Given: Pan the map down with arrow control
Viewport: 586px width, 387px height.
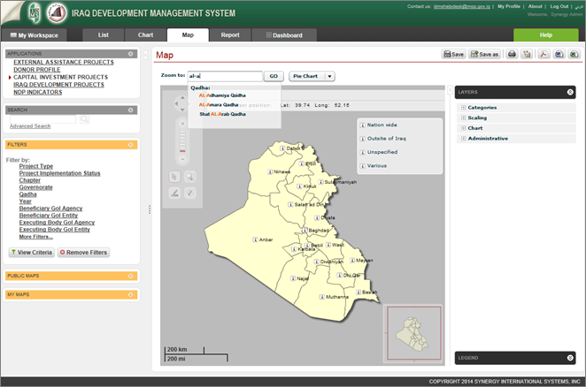Looking at the screenshot, I should 182,110.
